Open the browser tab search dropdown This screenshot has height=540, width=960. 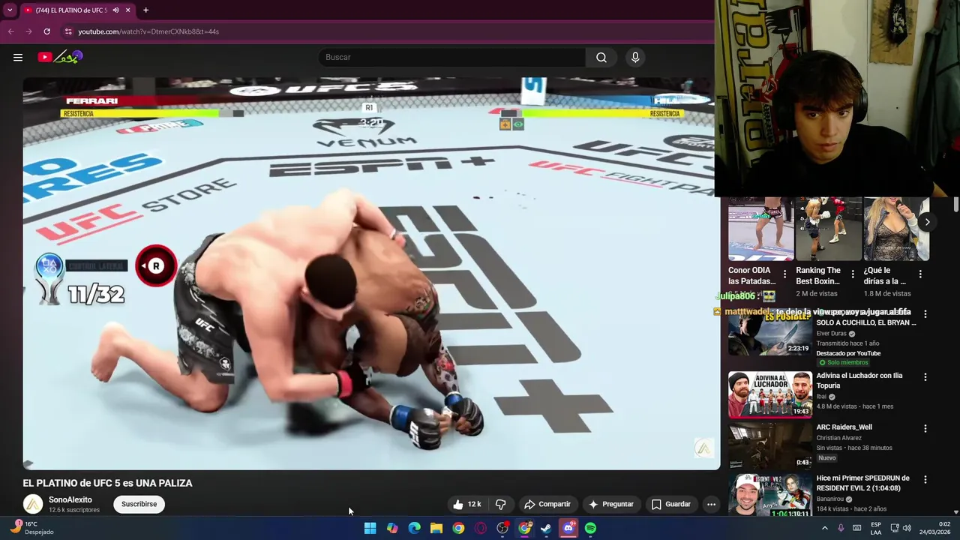[x=10, y=10]
